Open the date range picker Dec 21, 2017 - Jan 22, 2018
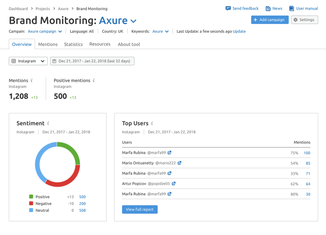The image size is (326, 235). [92, 61]
